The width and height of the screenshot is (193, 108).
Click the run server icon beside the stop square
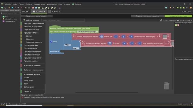(x=184, y=8)
